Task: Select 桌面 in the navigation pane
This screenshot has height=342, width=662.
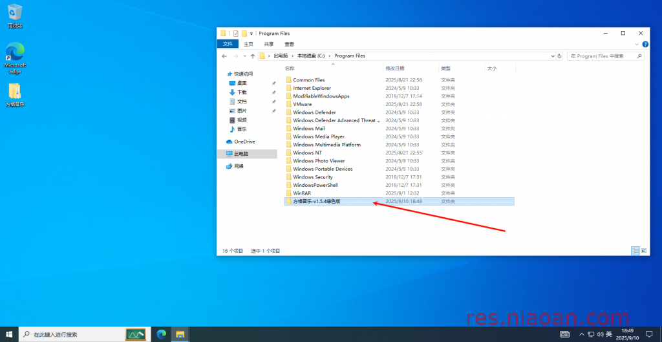Action: [x=242, y=83]
